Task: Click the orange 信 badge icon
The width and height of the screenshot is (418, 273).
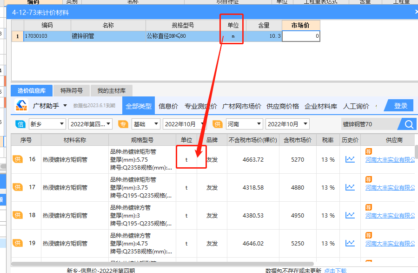Action: pyautogui.click(x=20, y=124)
